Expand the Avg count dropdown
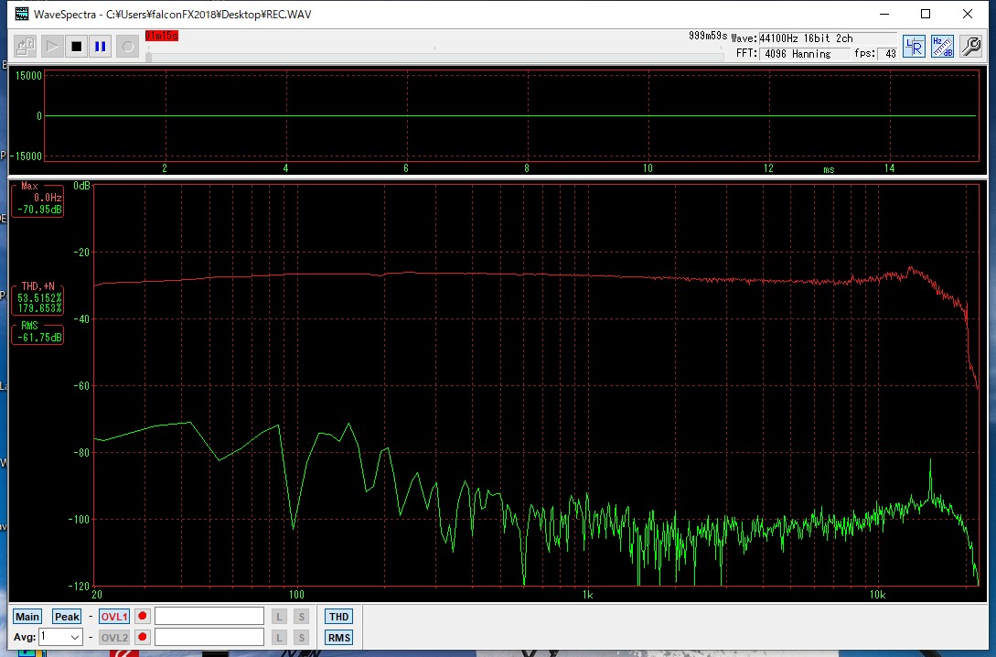The width and height of the screenshot is (996, 657). click(75, 637)
